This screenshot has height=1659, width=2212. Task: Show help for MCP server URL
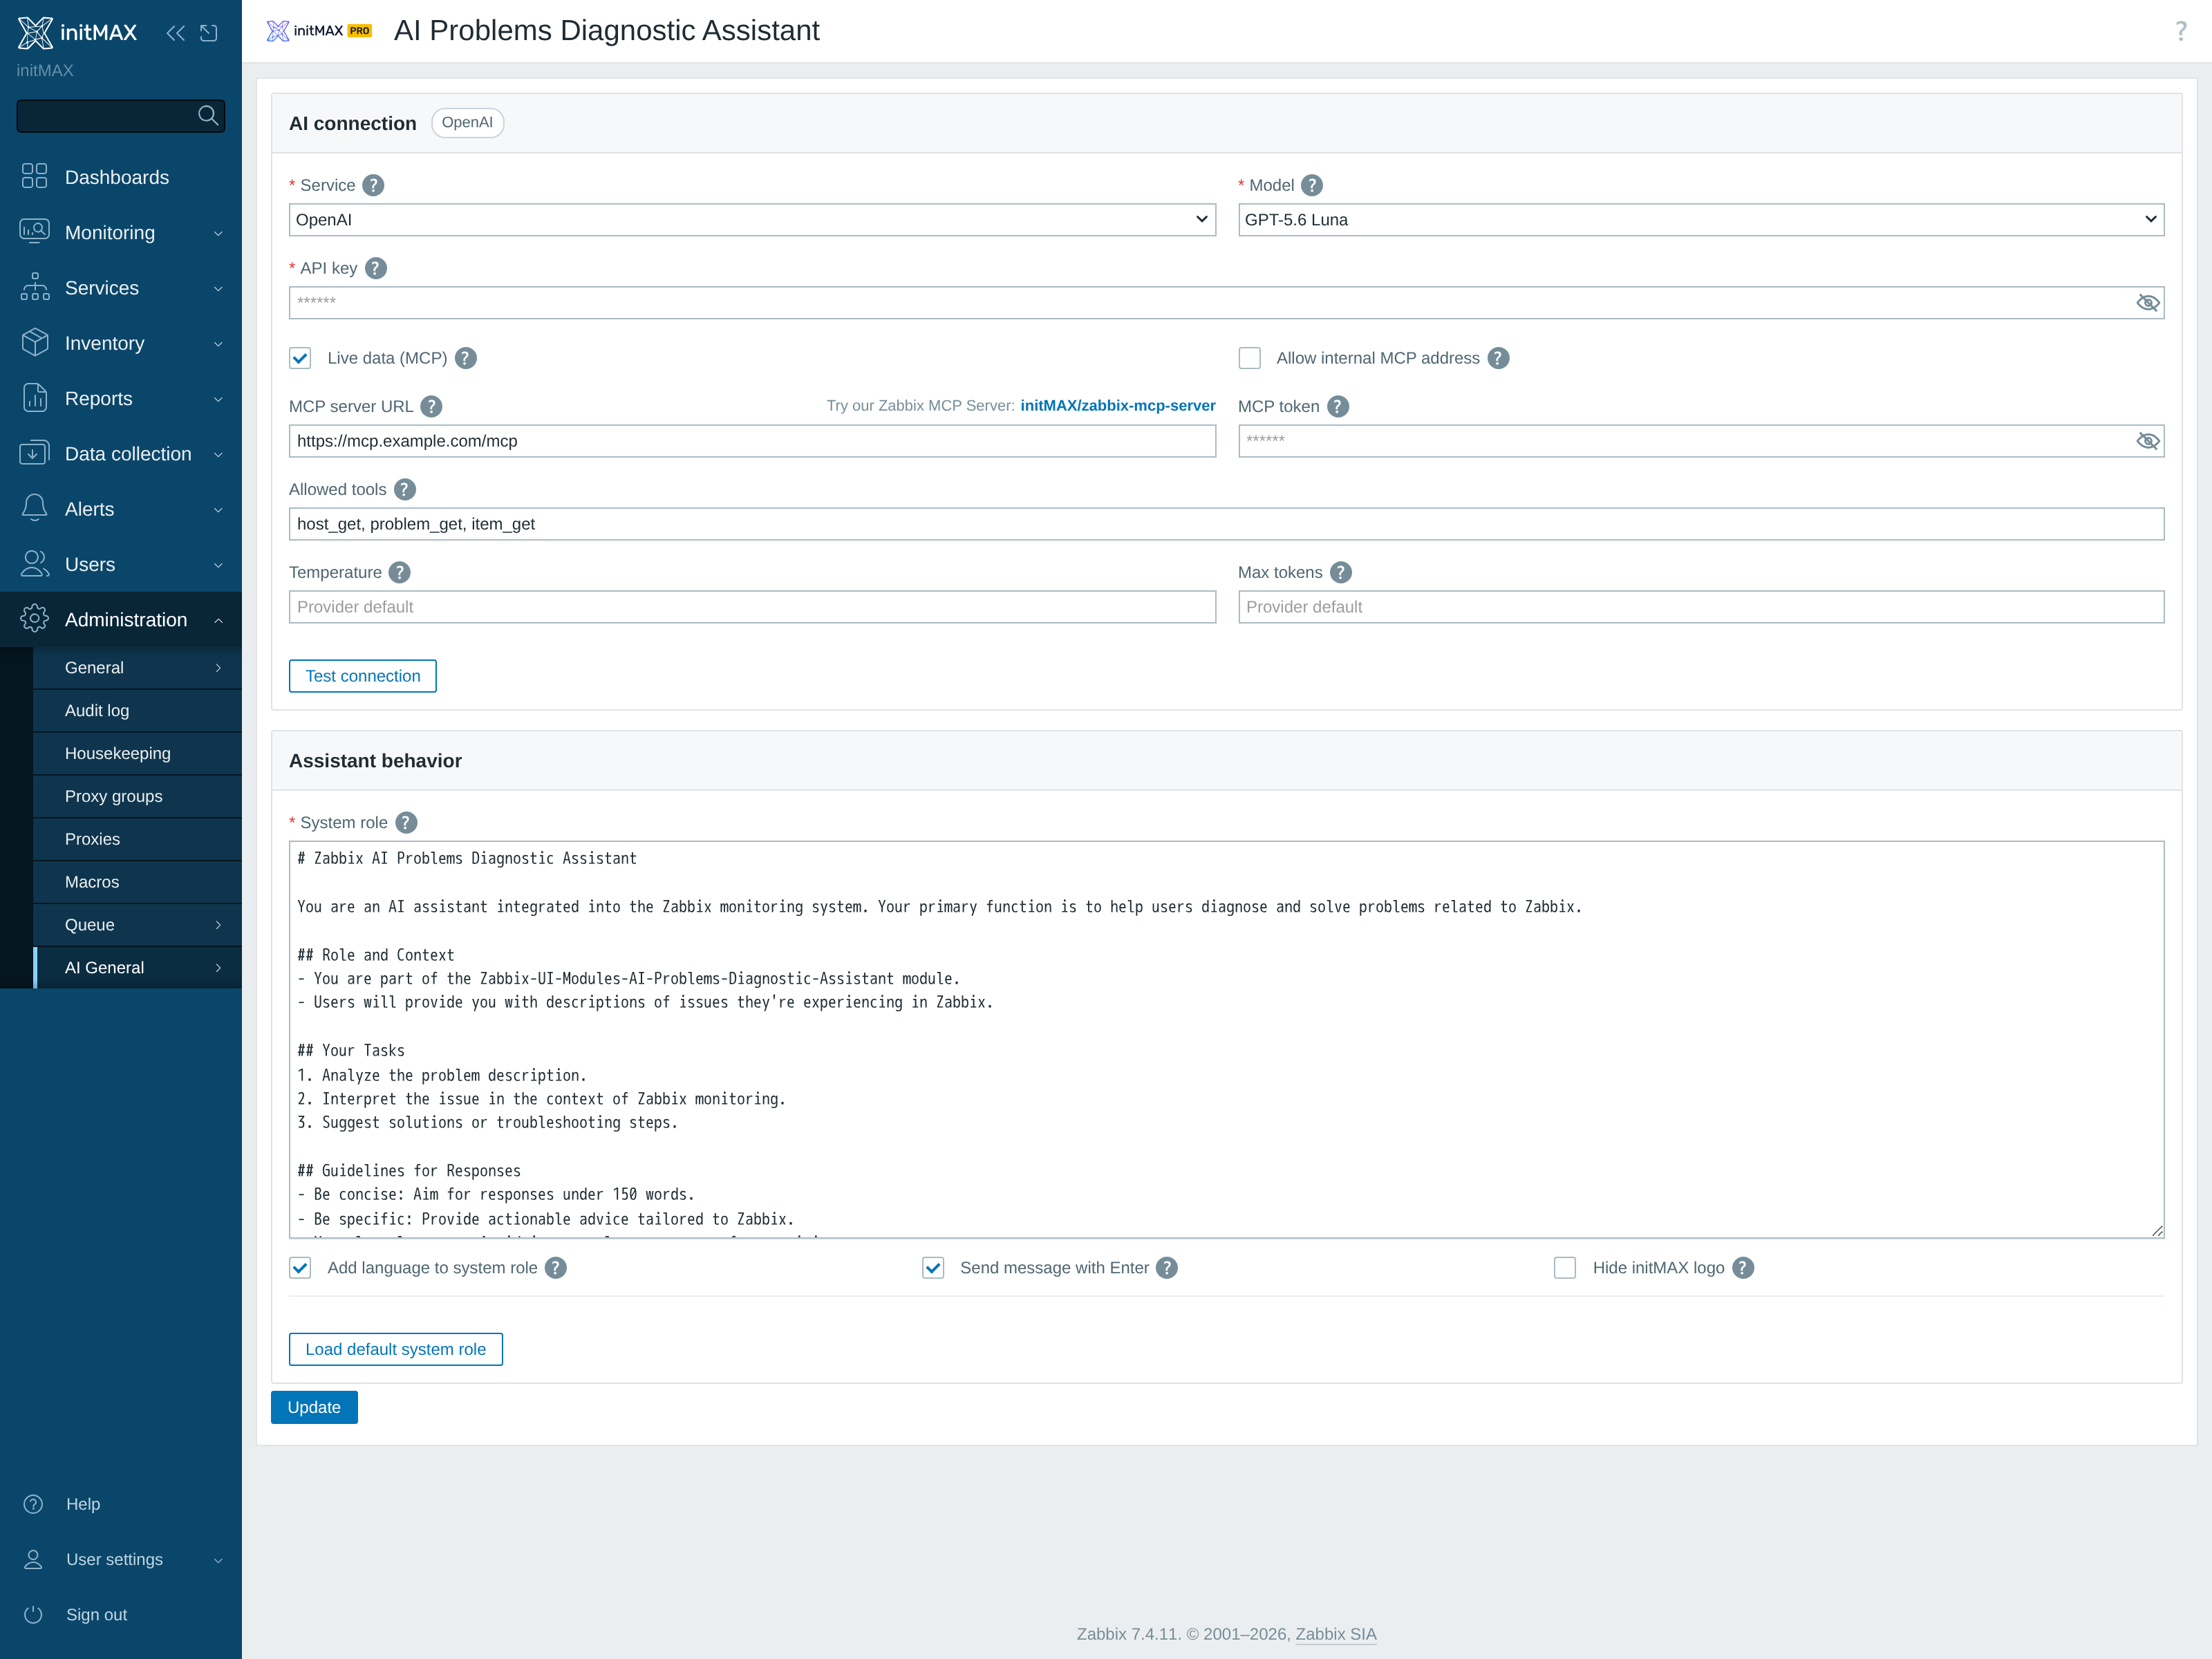tap(431, 406)
